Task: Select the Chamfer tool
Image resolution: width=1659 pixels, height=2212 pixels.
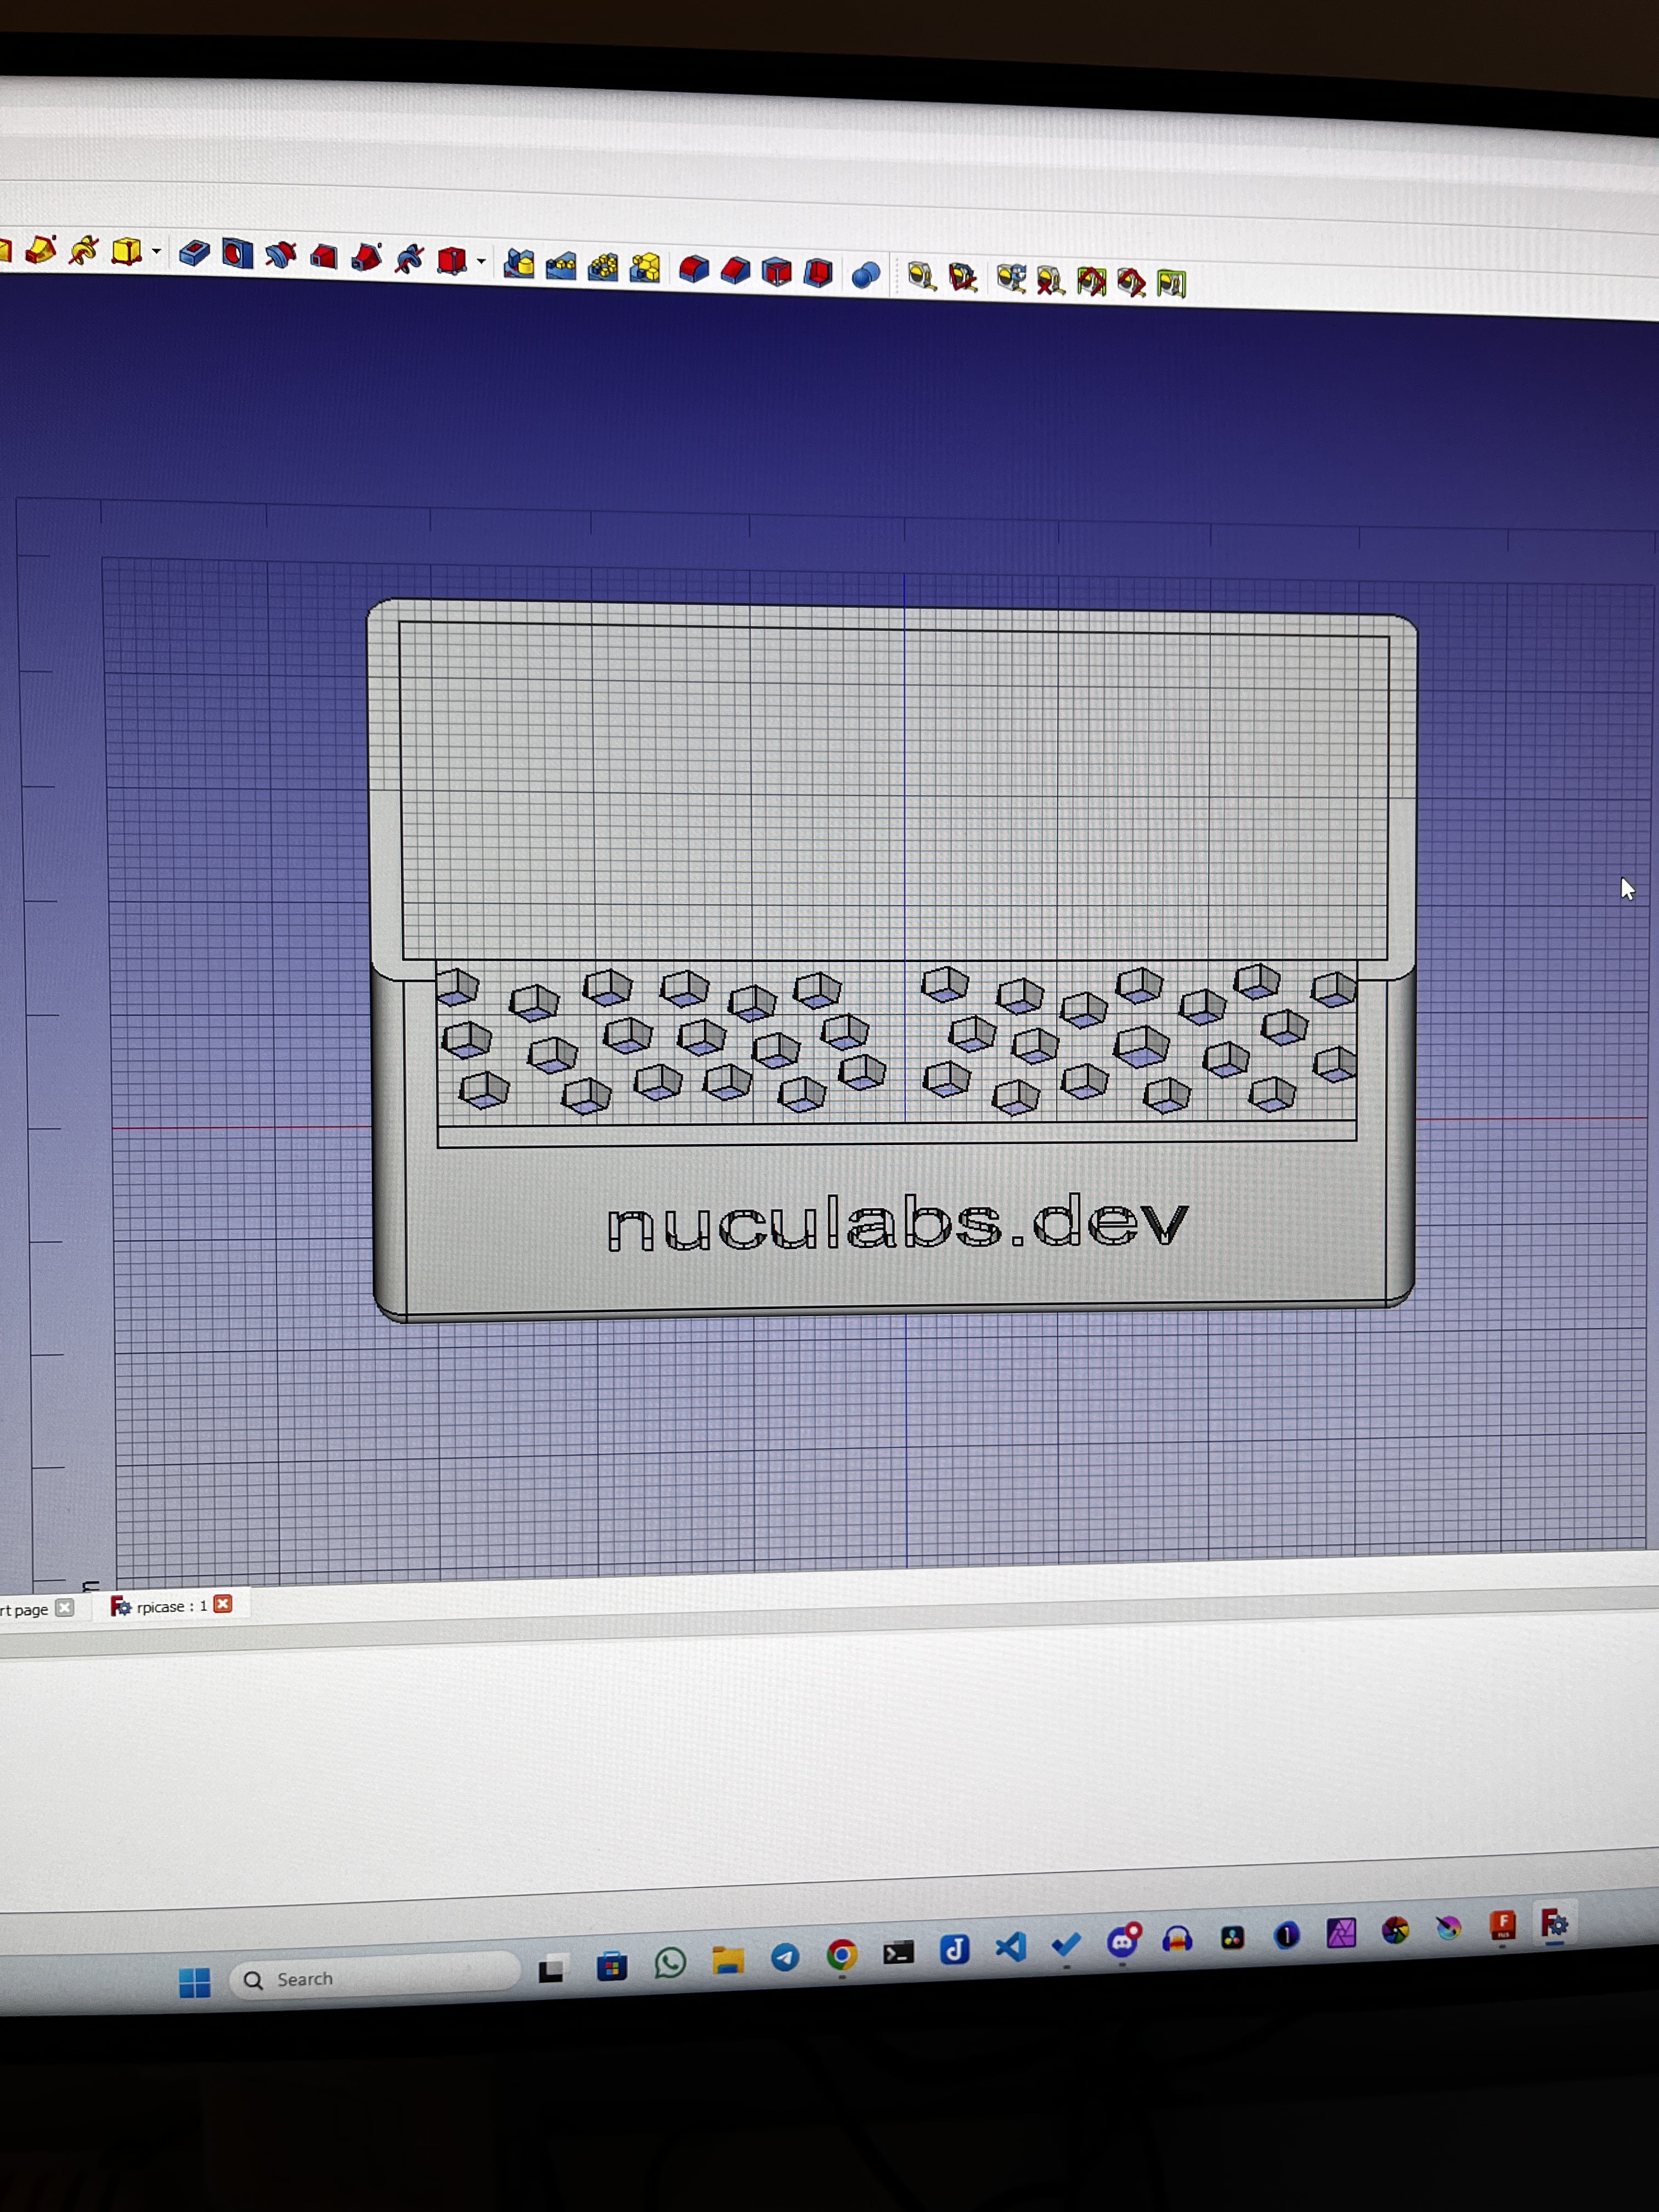Action: click(735, 270)
